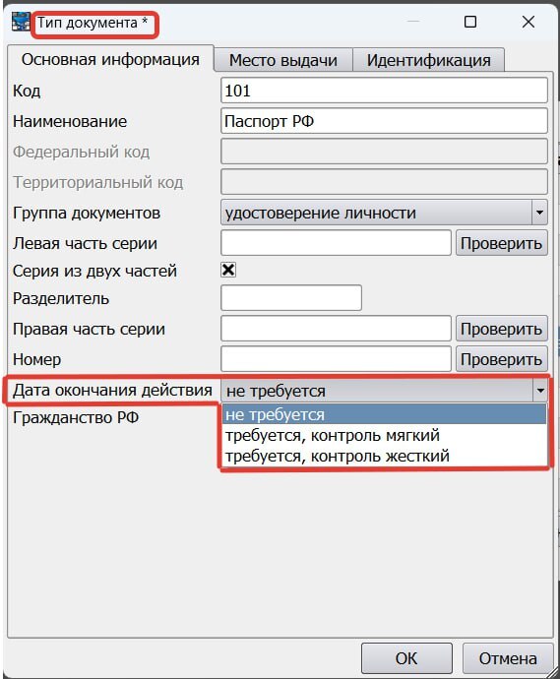Open the Основная информация tab
Screen dimensions: 560x679
pos(110,59)
